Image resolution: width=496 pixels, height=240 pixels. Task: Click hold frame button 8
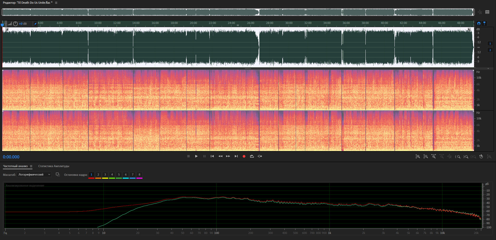pos(139,174)
